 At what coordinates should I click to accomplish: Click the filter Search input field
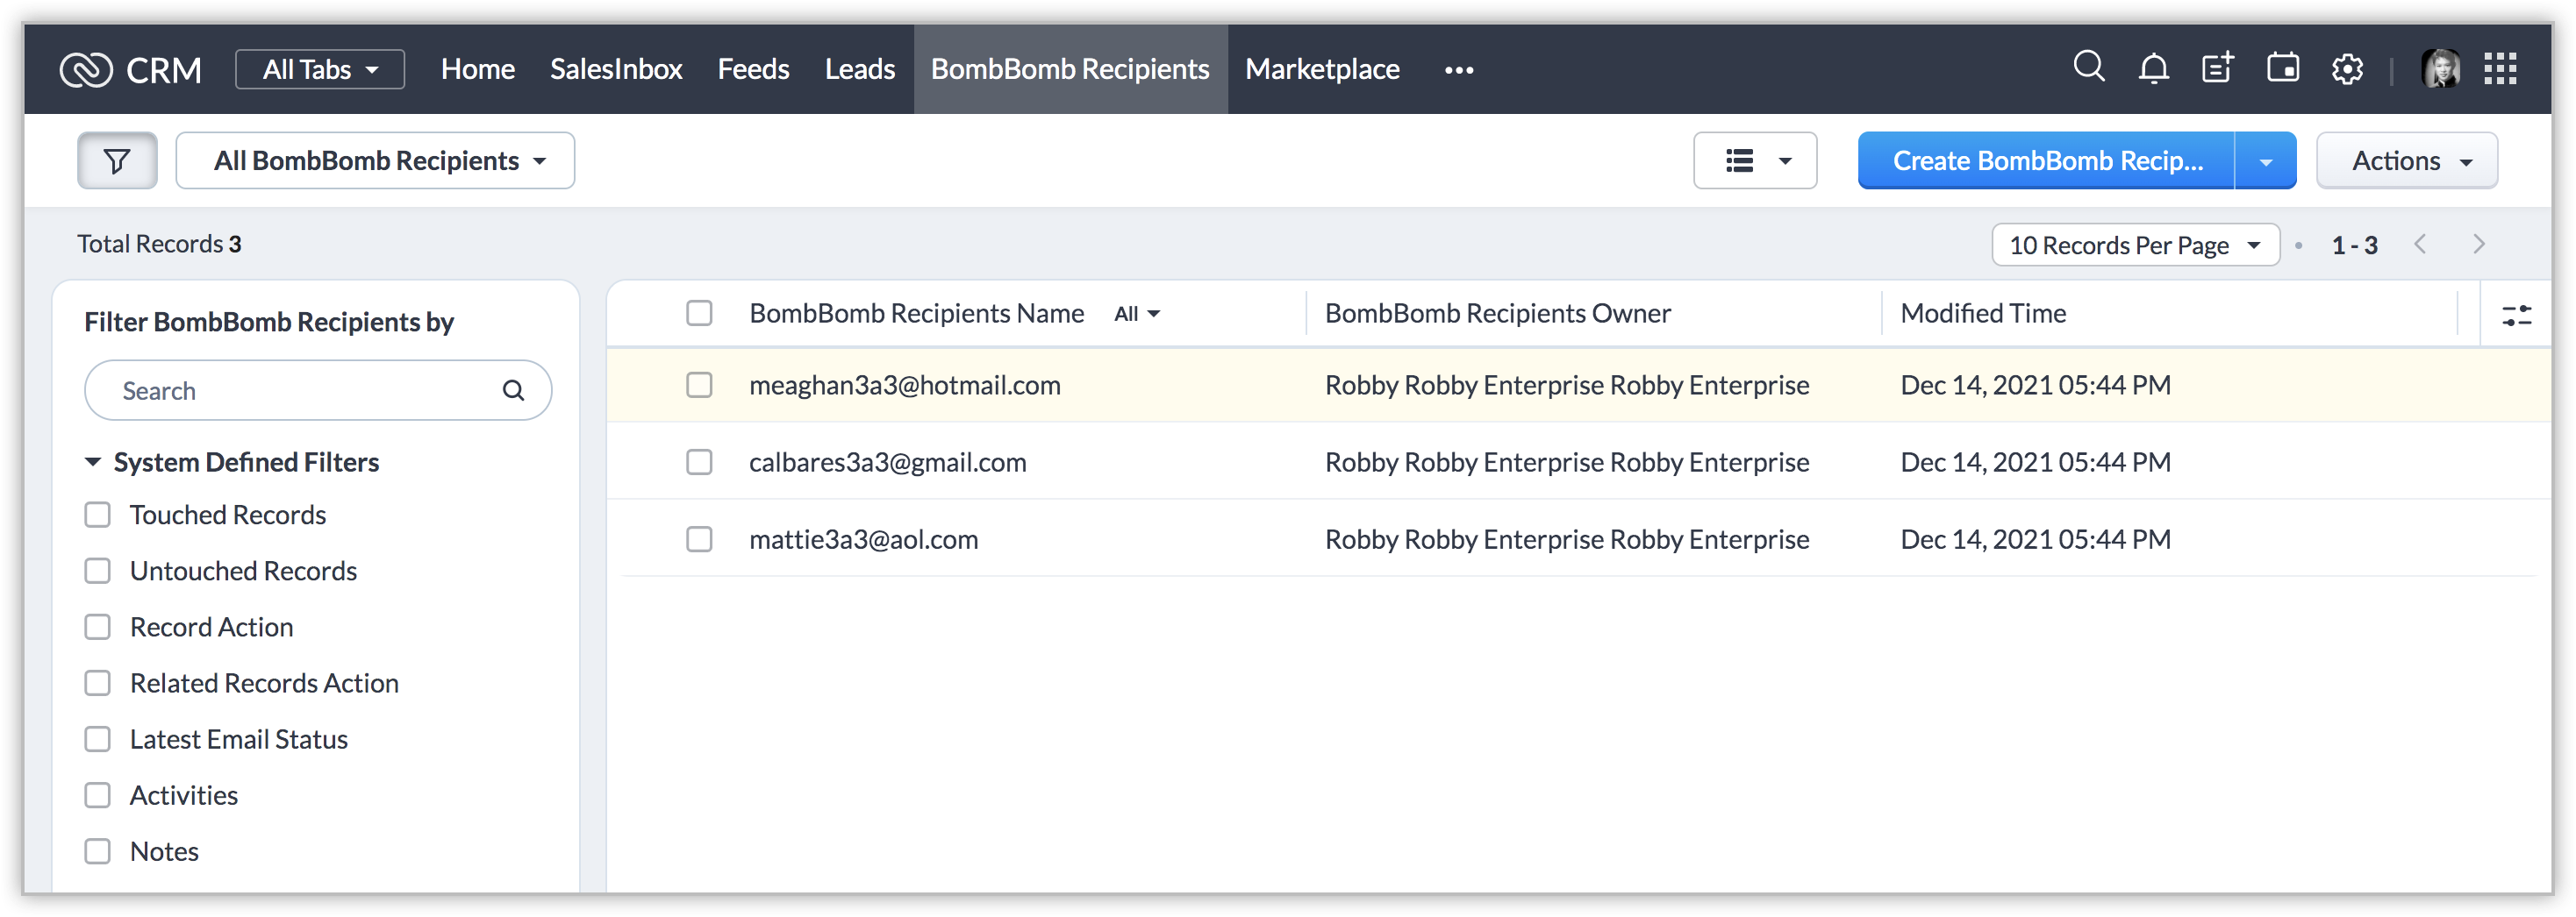[x=318, y=391]
